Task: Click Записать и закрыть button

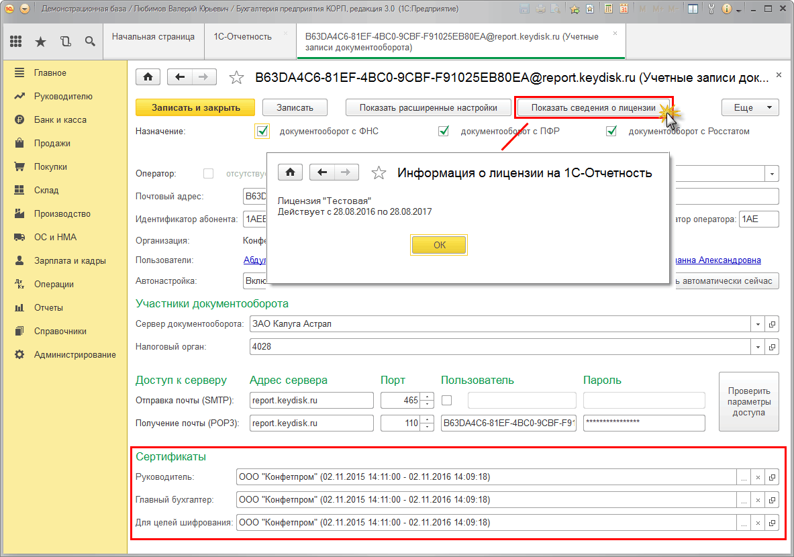Action: [x=195, y=107]
